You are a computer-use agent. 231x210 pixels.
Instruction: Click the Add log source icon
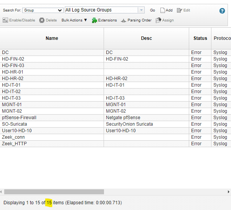[163, 10]
